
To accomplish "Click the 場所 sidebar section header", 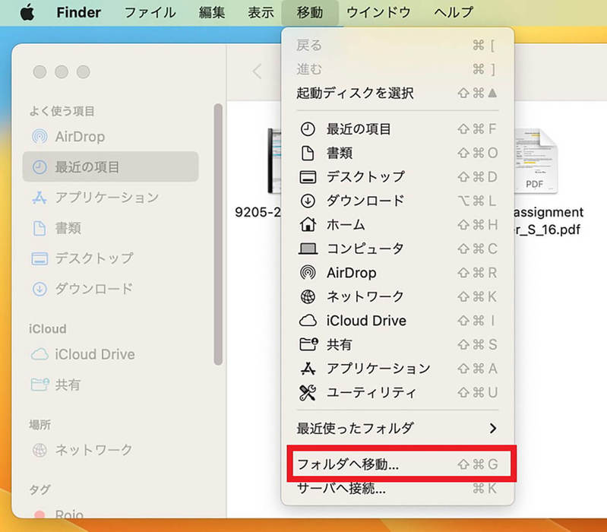I will click(x=40, y=425).
